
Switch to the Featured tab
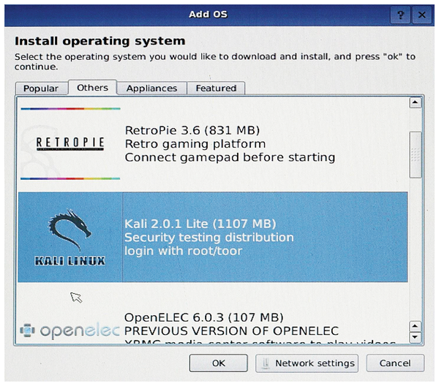pos(216,88)
